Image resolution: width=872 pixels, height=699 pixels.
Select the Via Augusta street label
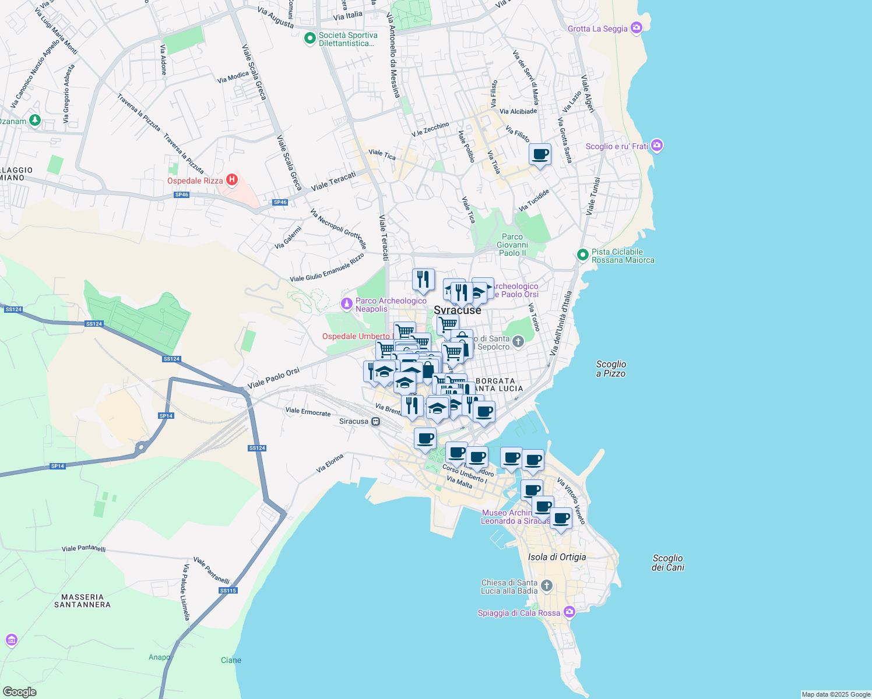point(276,18)
